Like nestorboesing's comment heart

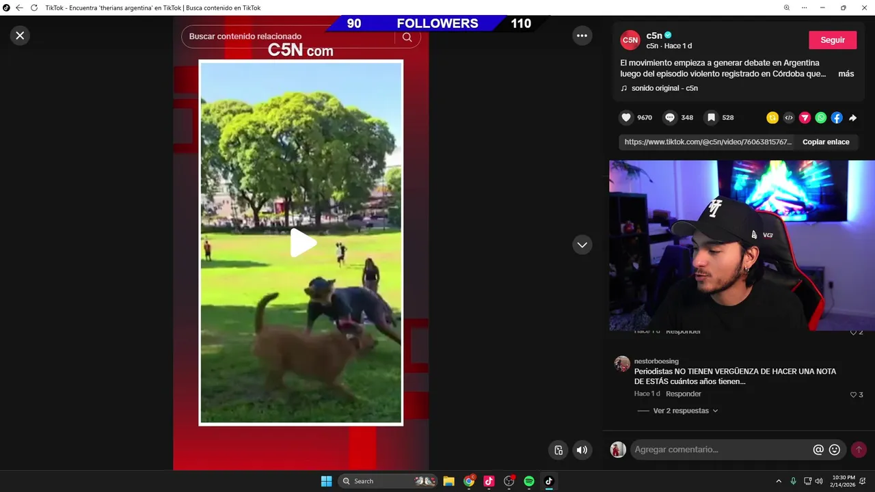(x=853, y=394)
